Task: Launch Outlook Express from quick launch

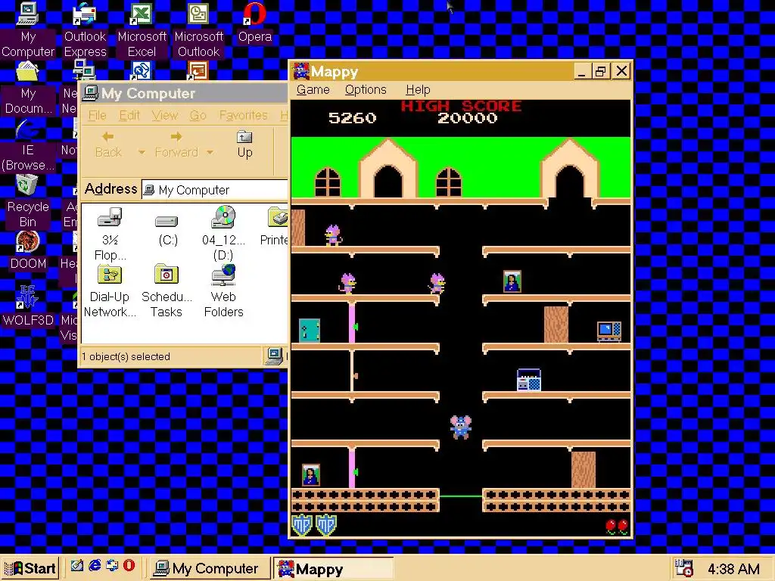Action: 112,565
